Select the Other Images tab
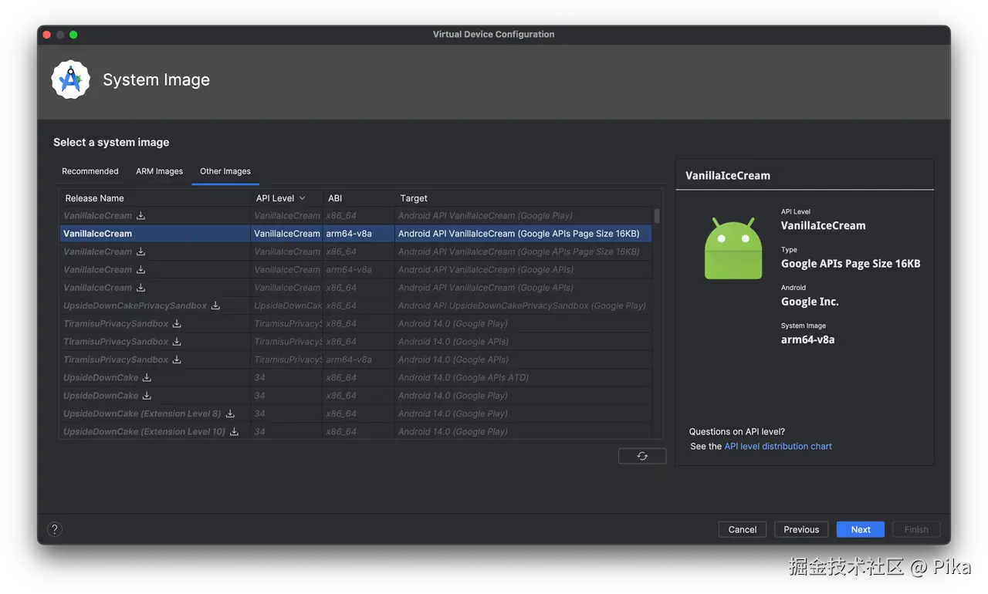988x594 pixels. click(225, 171)
